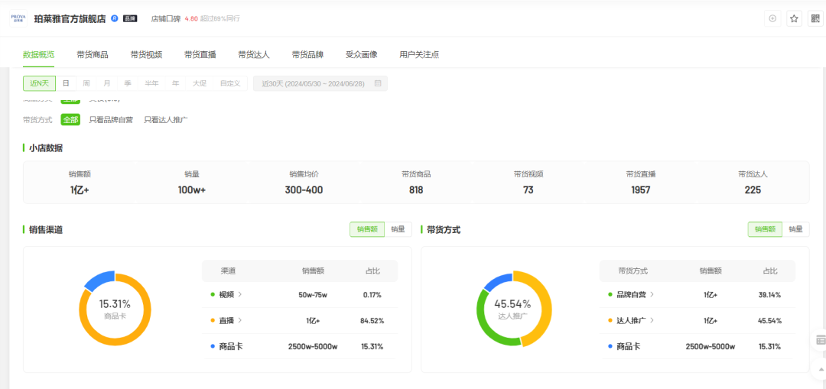This screenshot has width=826, height=389.
Task: Select the 月 time period button
Action: 107,83
